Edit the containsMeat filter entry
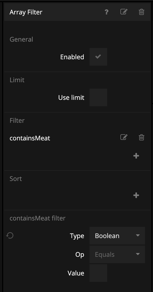 [x=124, y=137]
